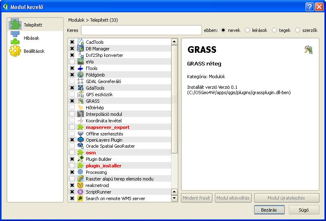Click the ScriptRunner plugin icon

(80, 192)
